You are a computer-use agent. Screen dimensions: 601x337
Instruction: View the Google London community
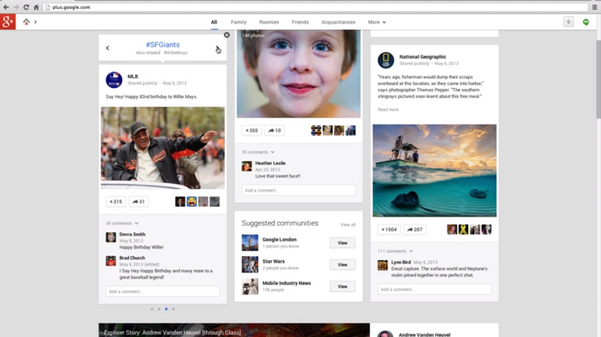(x=342, y=243)
